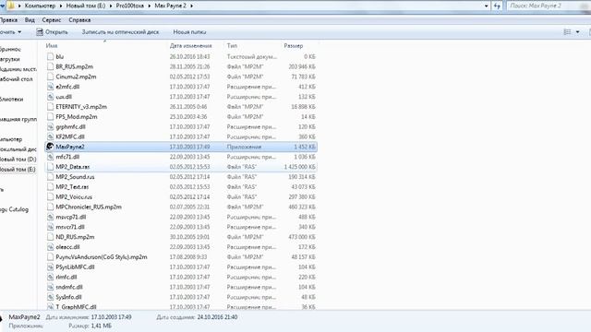The image size is (591, 332).
Task: Open Библиотеки in navigation pane
Action: pos(12,99)
